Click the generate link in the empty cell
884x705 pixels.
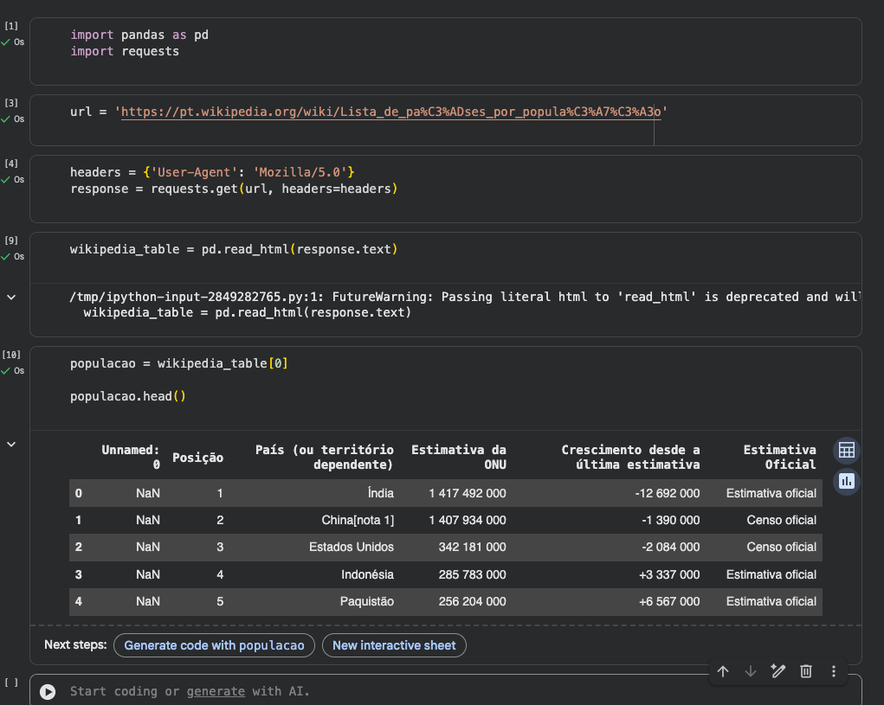point(216,691)
